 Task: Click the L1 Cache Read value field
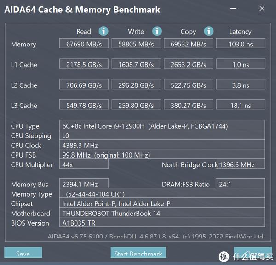[84, 64]
